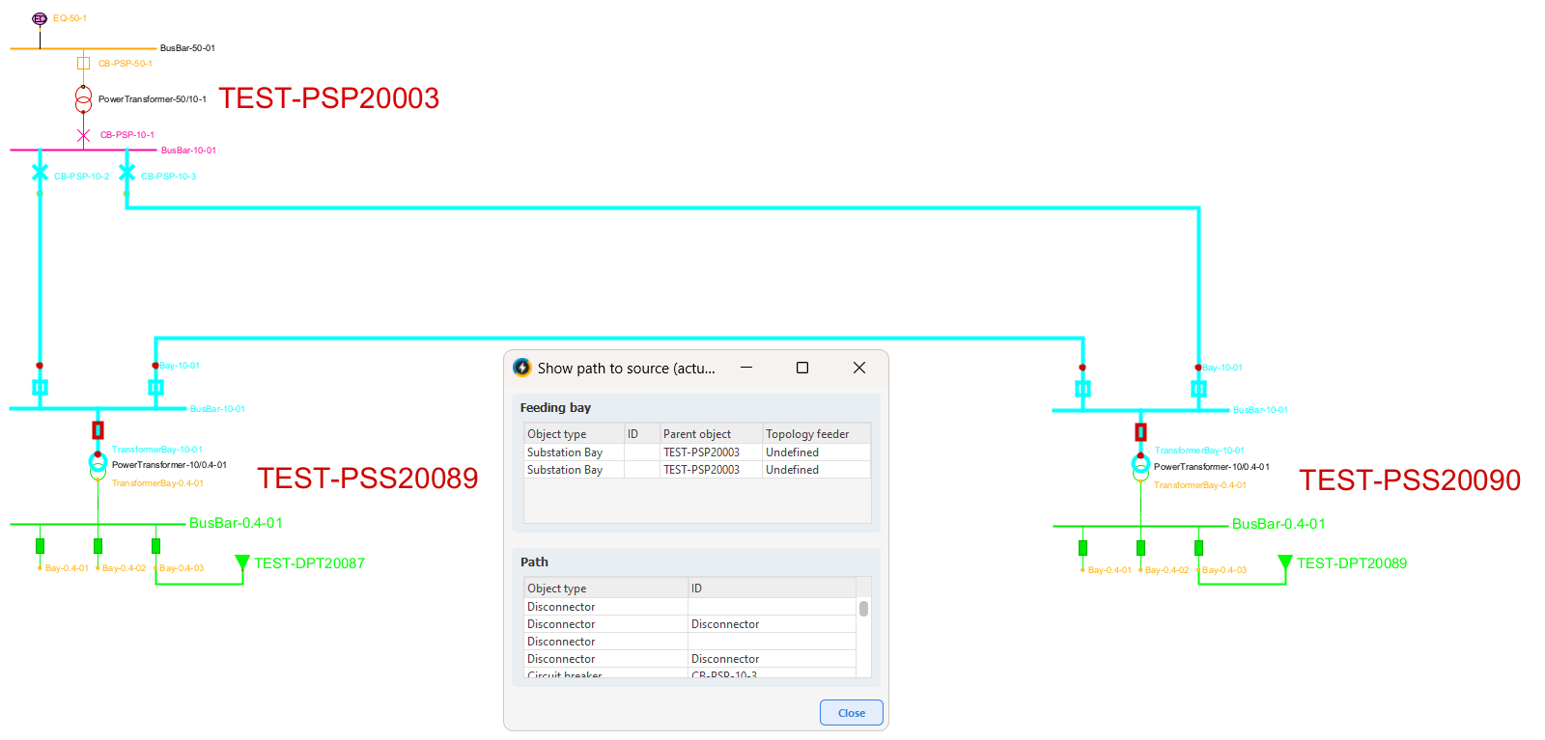Select the CB-PSP-10-3 circuit breaker symbol
This screenshot has width=1545, height=740.
pos(126,173)
